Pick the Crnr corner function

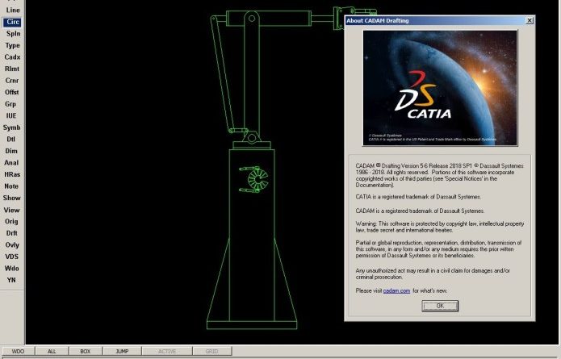pyautogui.click(x=12, y=81)
